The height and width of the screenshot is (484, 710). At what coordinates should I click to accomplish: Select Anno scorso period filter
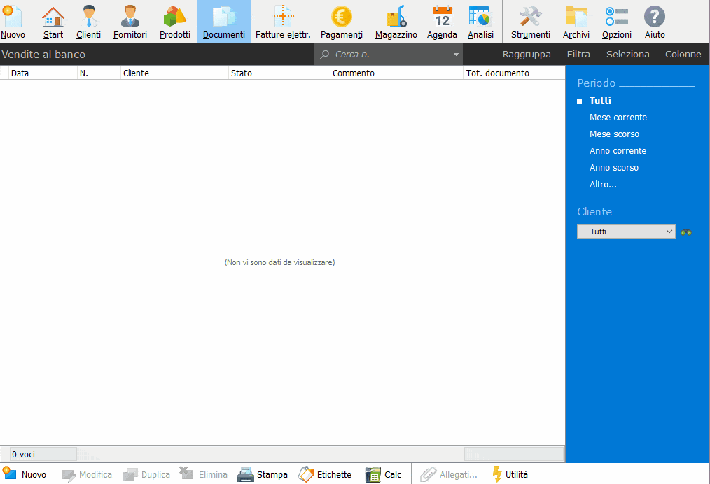613,167
